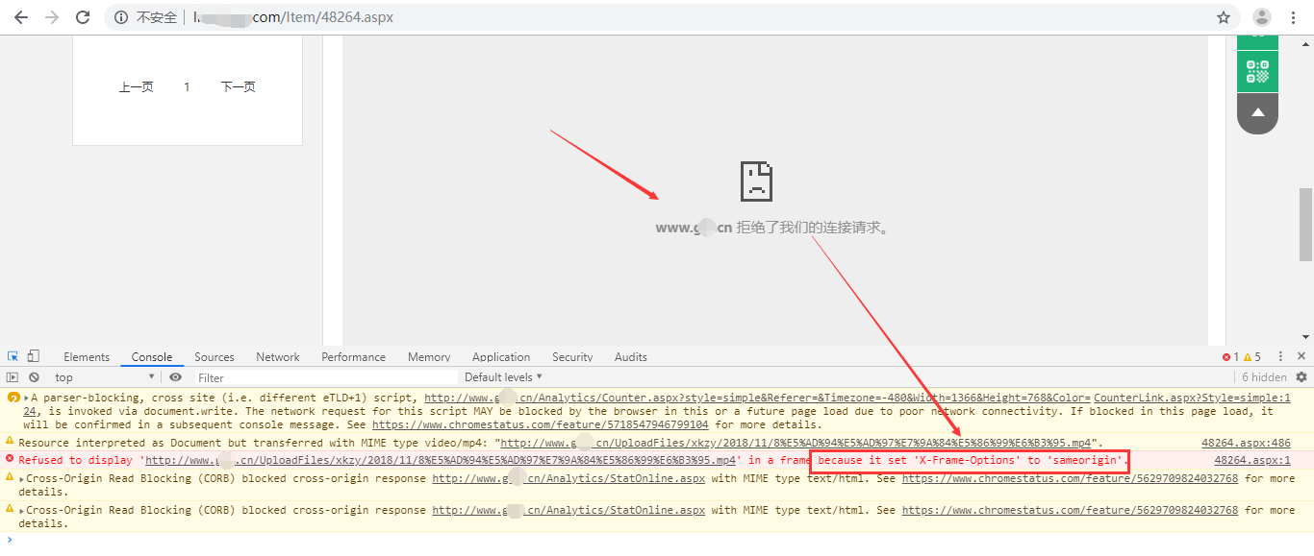
Task: Click the page vertical scrollbar thumb
Action: coord(1305,225)
